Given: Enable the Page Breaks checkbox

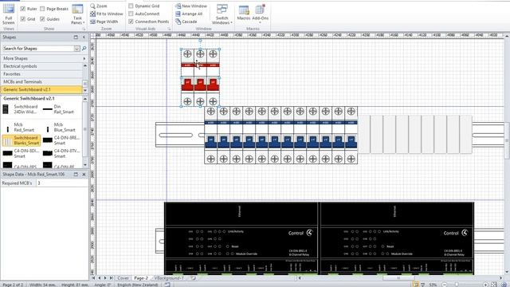Looking at the screenshot, I should (x=42, y=9).
